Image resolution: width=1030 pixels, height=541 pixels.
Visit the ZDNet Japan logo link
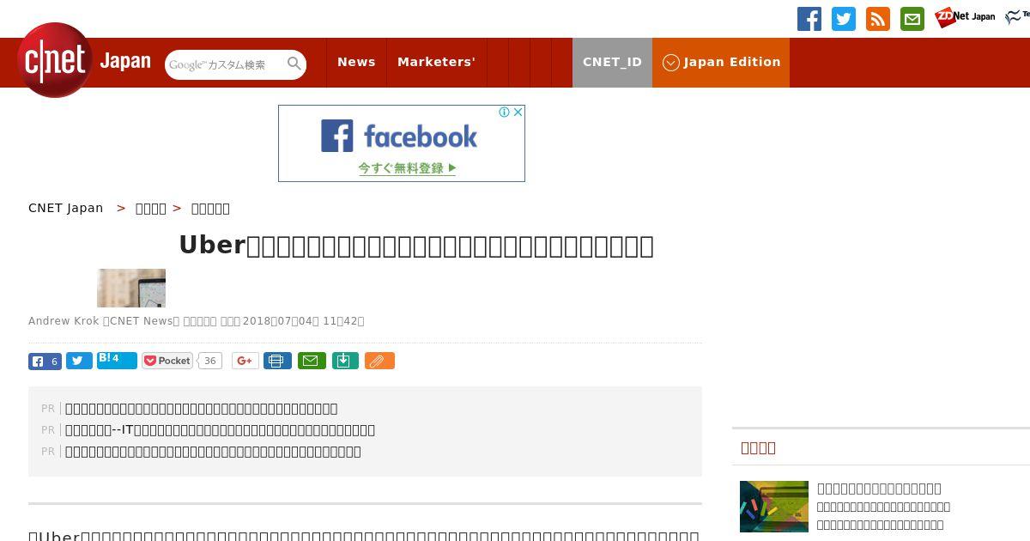point(965,17)
